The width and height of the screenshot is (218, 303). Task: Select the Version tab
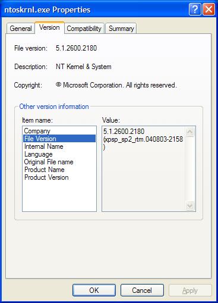point(49,27)
